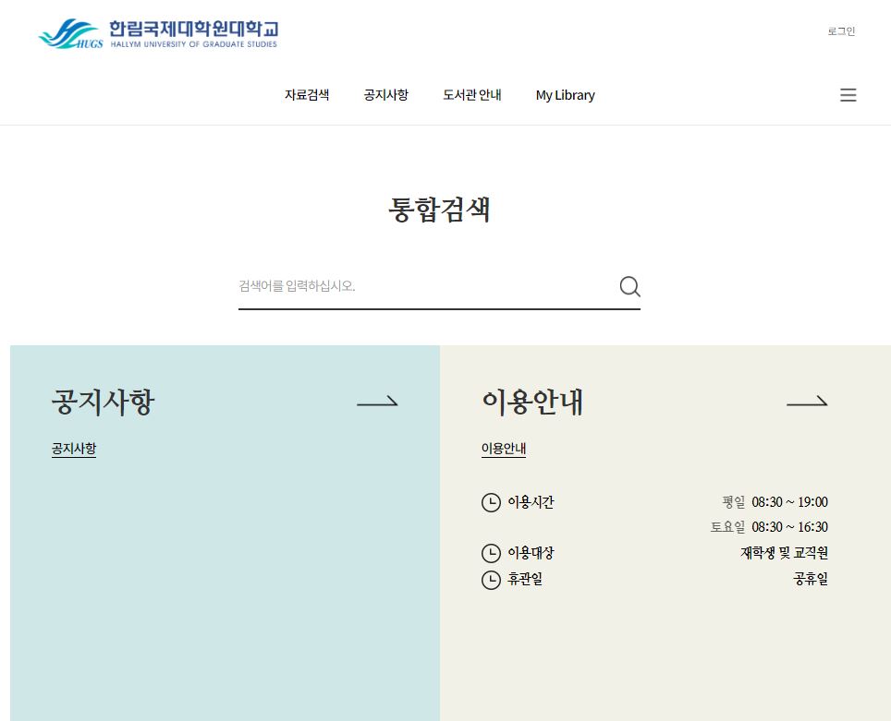Image resolution: width=891 pixels, height=721 pixels.
Task: Click the underlined 이용안내 link
Action: coord(504,449)
